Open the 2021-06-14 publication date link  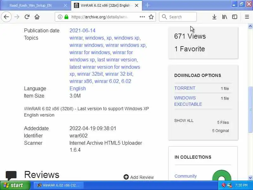(82, 30)
